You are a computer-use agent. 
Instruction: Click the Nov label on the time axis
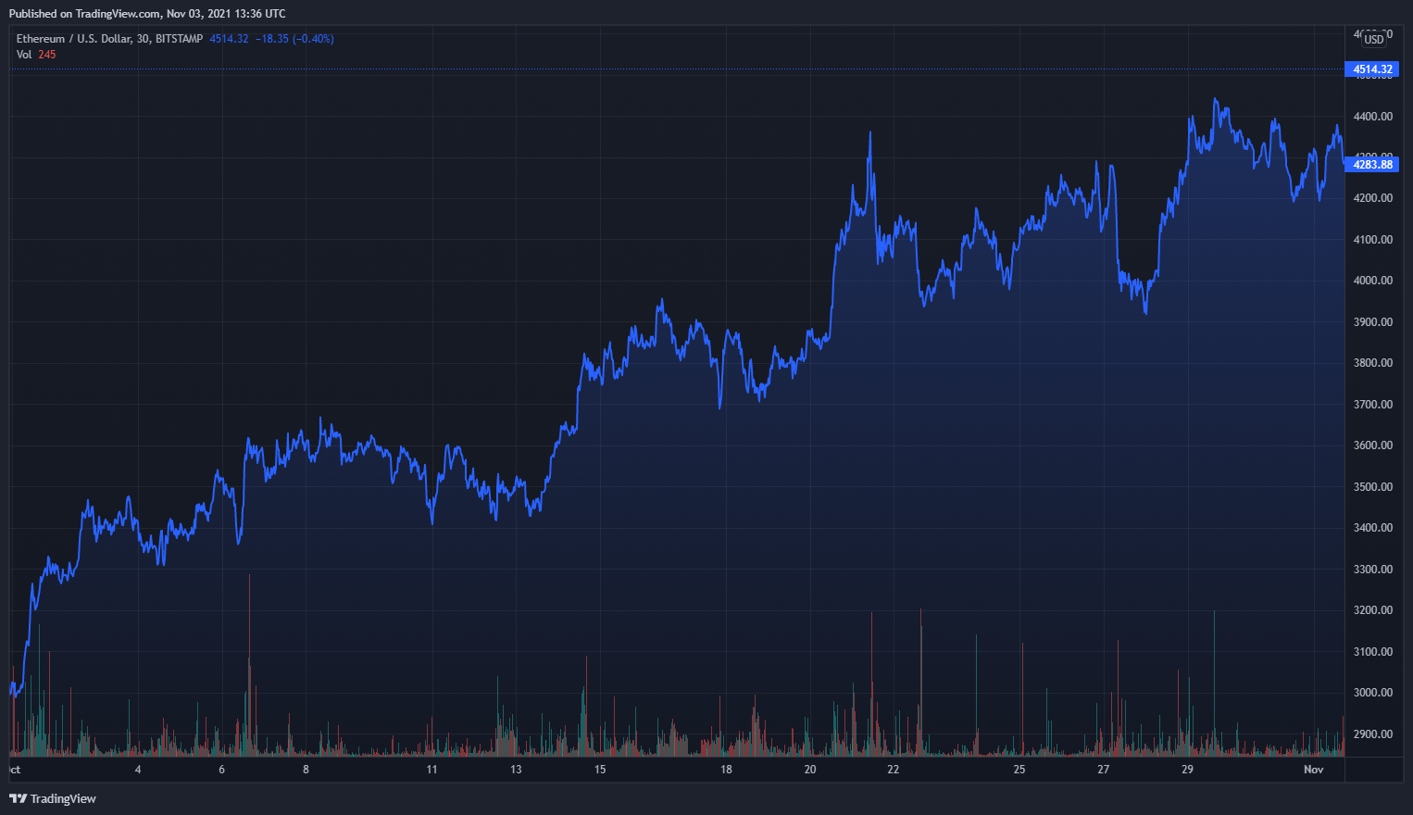(x=1314, y=770)
